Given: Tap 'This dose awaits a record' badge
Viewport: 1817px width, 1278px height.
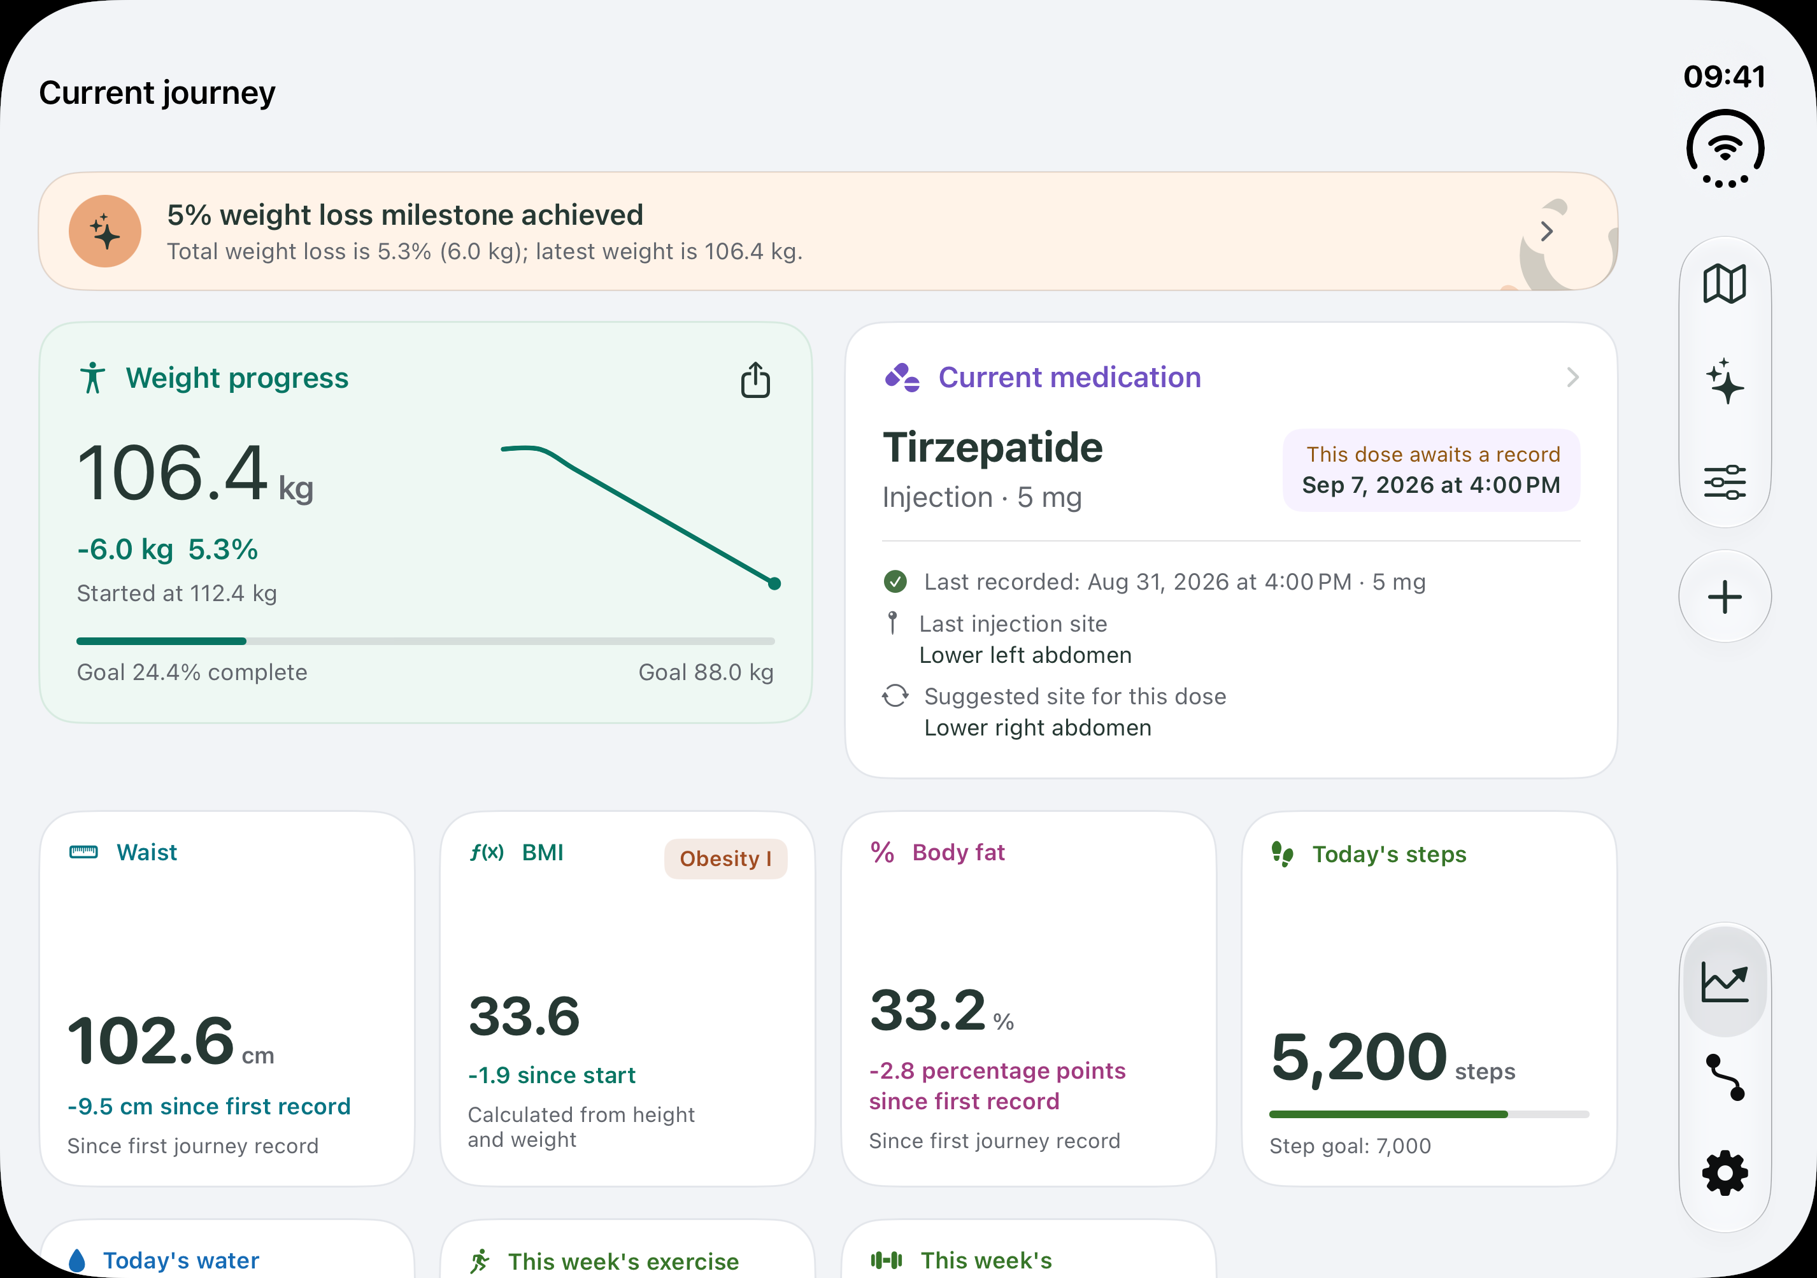Looking at the screenshot, I should tap(1431, 470).
